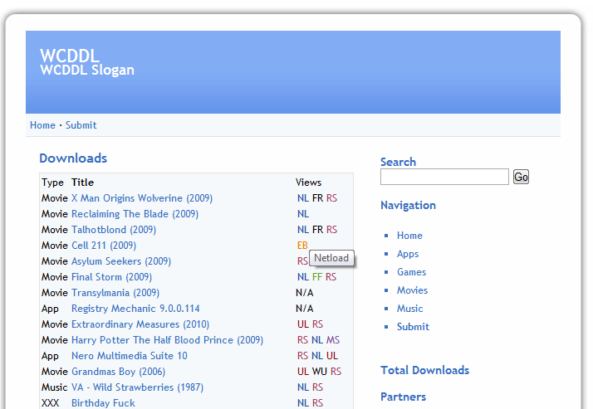Click WU host link for Grandmas Boy
This screenshot has width=593, height=409.
pos(319,372)
